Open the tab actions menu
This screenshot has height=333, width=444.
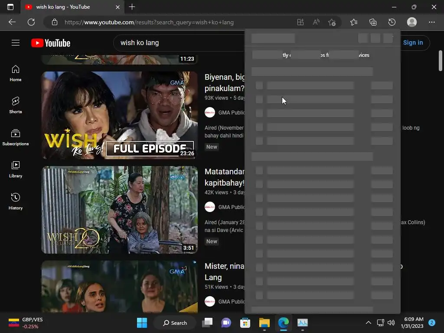pyautogui.click(x=10, y=7)
